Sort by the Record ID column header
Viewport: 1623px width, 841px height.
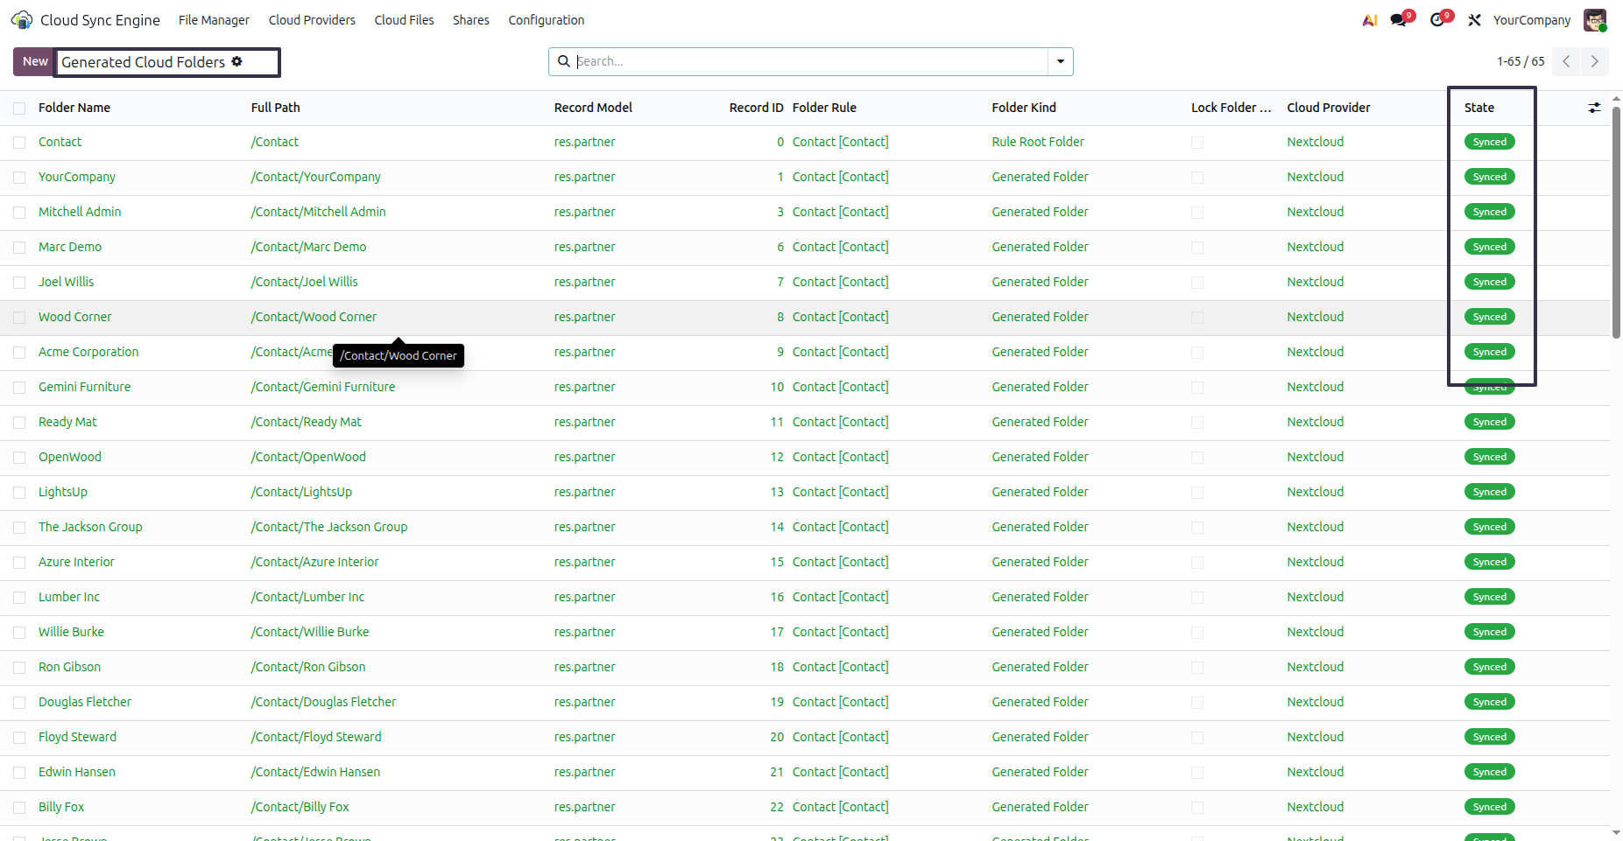pyautogui.click(x=756, y=108)
